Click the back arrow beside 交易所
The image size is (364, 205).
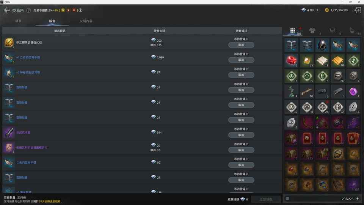point(6,10)
